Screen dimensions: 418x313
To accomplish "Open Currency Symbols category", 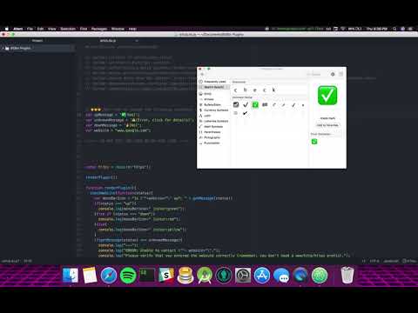I will point(213,110).
